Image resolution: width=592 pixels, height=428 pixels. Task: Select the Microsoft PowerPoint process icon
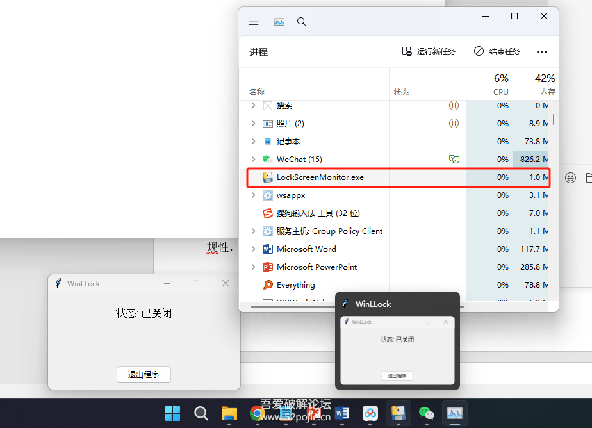tap(268, 267)
